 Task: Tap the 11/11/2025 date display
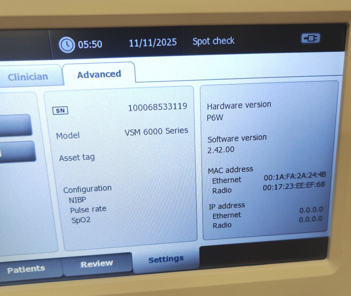pyautogui.click(x=153, y=43)
